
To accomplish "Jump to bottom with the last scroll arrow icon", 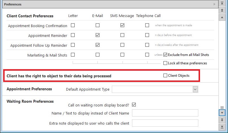I will [222, 127].
